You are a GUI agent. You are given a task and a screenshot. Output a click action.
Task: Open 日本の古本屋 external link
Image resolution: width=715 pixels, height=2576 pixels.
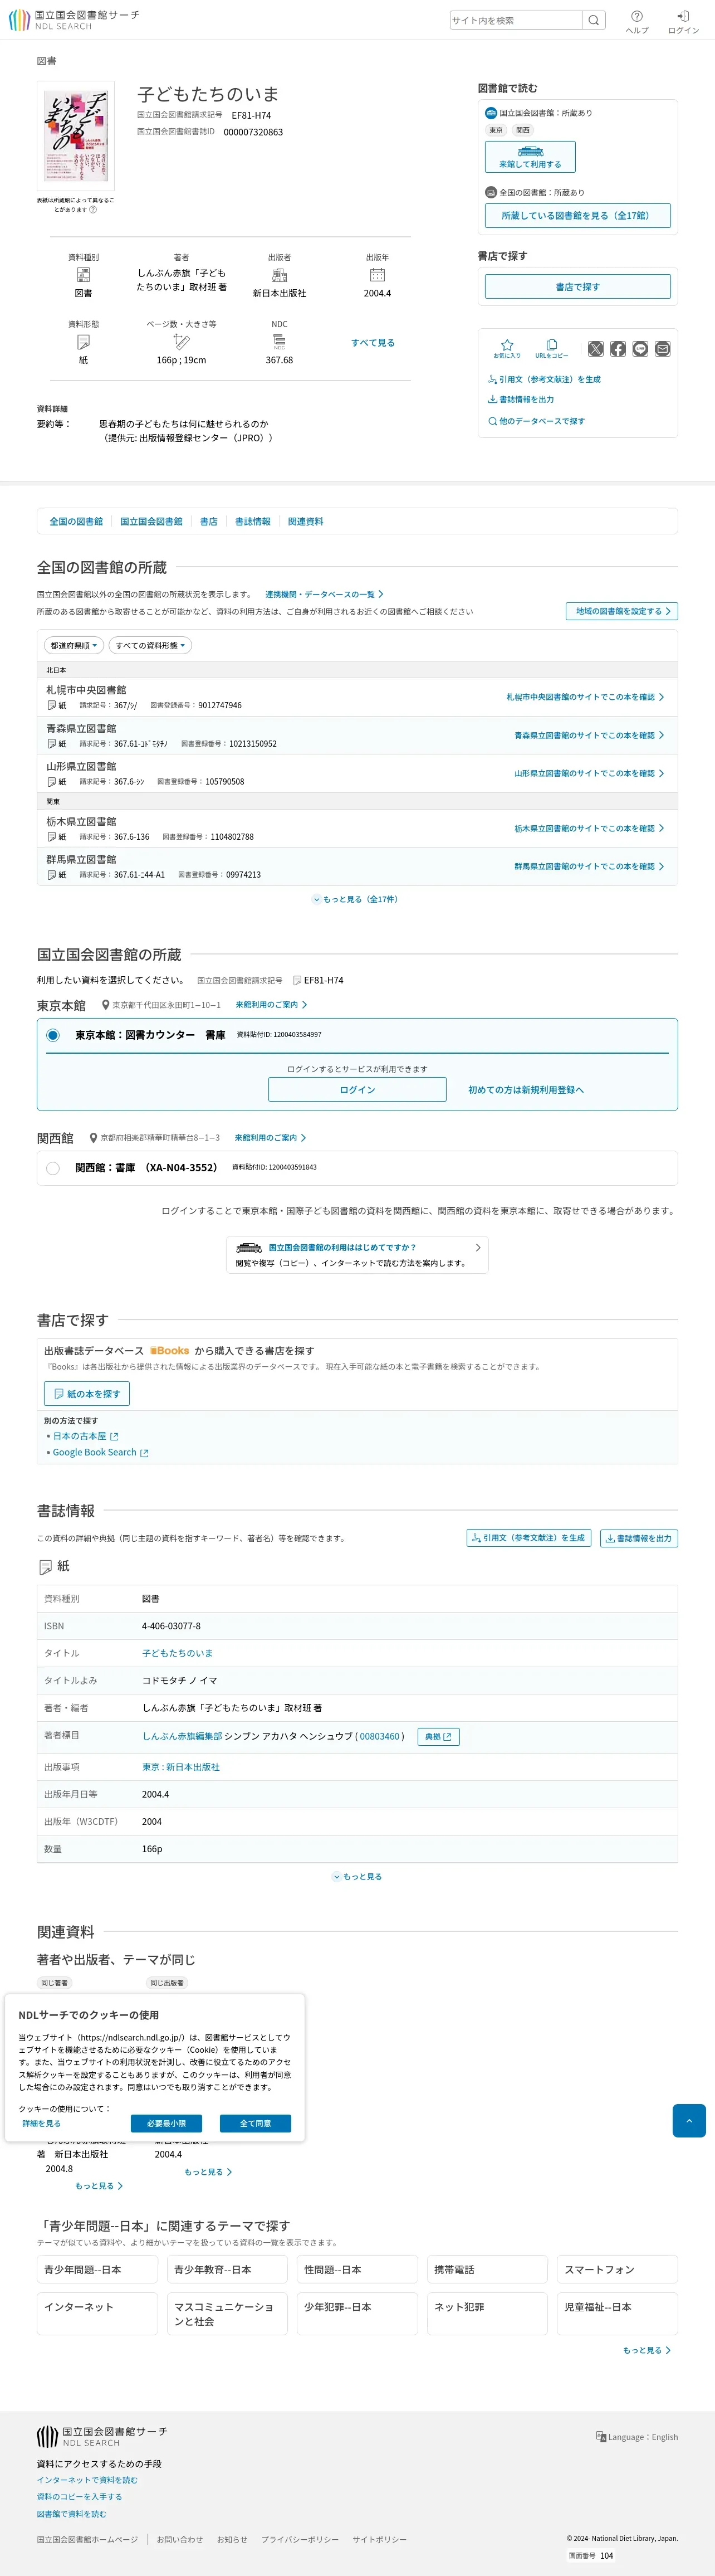pyautogui.click(x=85, y=1436)
